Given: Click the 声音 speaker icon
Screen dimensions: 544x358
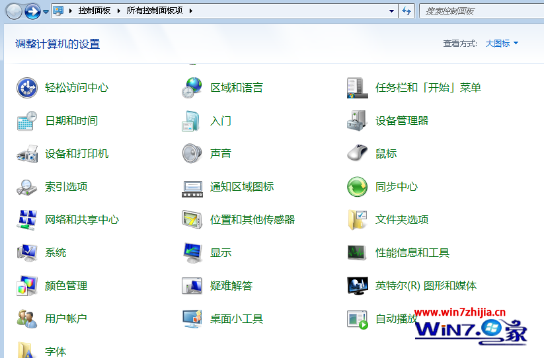Looking at the screenshot, I should 192,154.
